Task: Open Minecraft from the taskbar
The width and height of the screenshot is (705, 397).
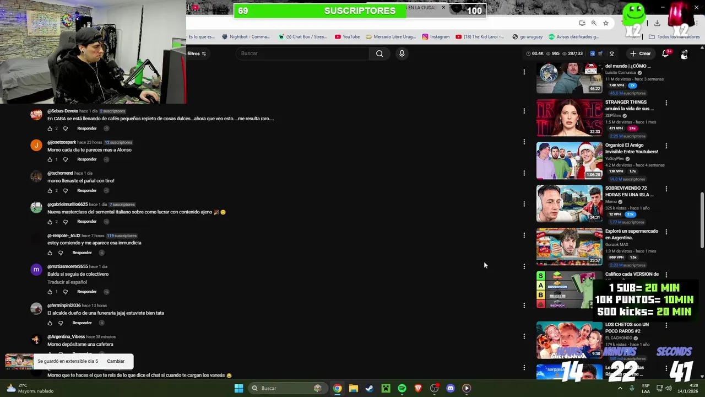Action: tap(386, 388)
